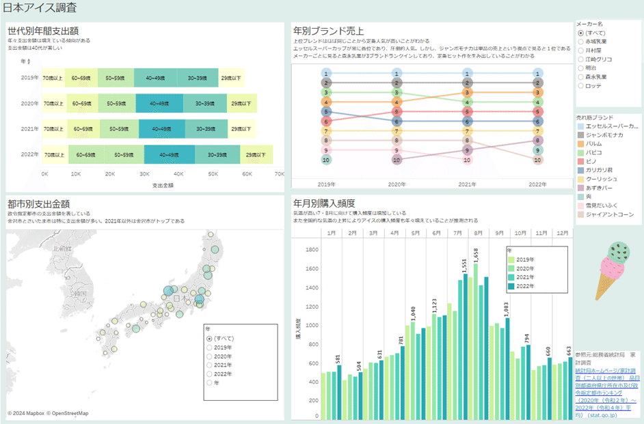Image resolution: width=644 pixels, height=424 pixels.
Task: Click rank 1 circle marker for 2019年
Action: tap(326, 74)
